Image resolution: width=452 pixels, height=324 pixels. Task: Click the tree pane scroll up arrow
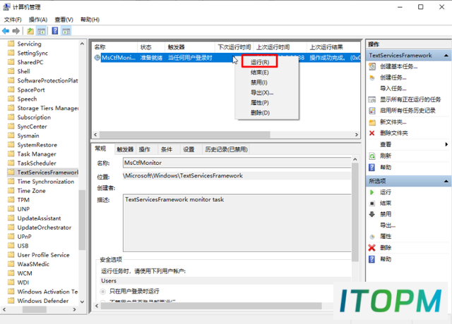click(82, 44)
